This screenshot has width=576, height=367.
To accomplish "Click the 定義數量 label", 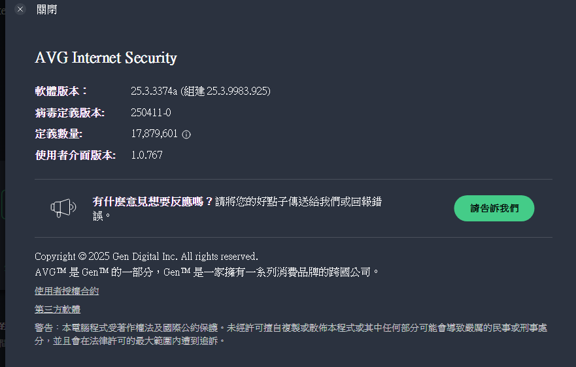I will click(59, 134).
